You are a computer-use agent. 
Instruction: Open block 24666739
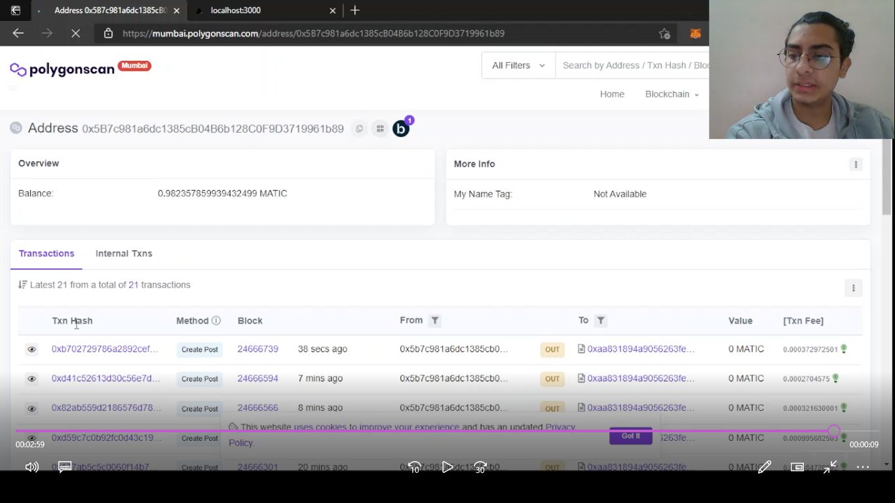pos(257,349)
